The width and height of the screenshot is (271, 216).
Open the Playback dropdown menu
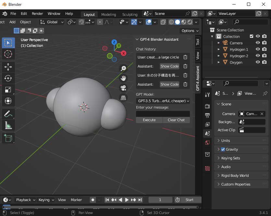[x=25, y=200]
